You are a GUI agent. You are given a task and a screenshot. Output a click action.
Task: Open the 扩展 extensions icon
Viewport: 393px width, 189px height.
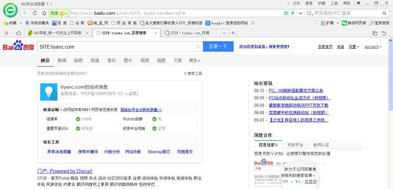tap(327, 23)
